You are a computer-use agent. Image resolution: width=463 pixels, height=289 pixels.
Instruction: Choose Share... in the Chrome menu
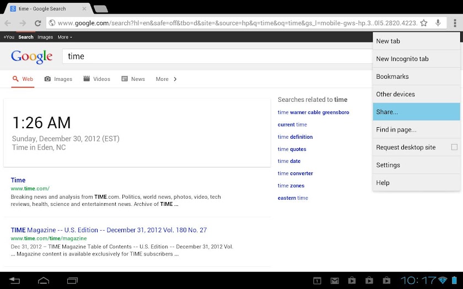(416, 112)
